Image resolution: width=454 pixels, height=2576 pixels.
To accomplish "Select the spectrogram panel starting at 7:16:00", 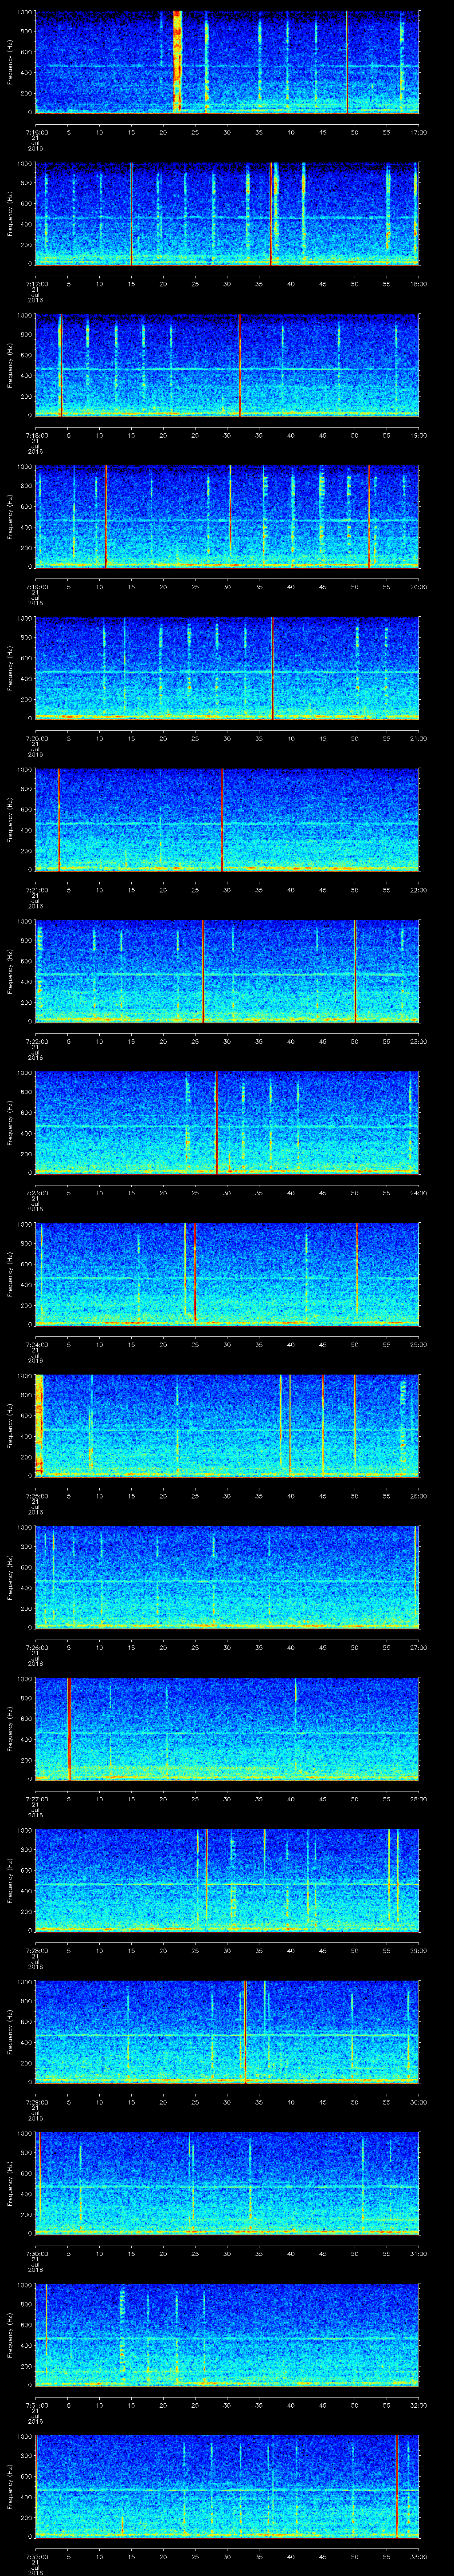I will pyautogui.click(x=227, y=62).
